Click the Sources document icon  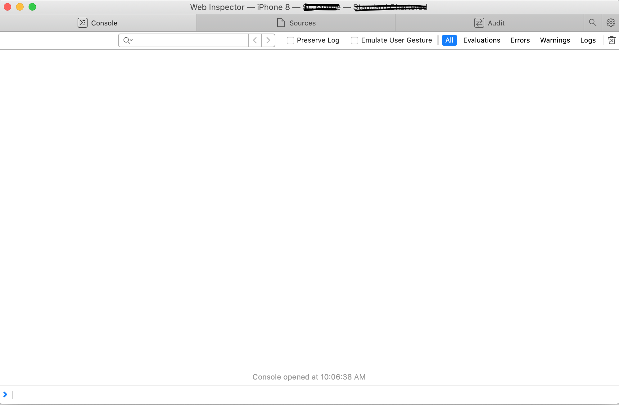click(281, 23)
